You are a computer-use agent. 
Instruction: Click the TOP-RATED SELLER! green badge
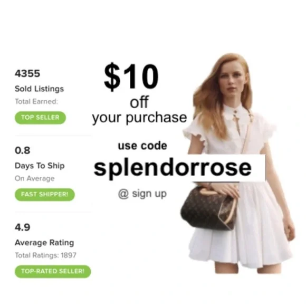point(53,271)
